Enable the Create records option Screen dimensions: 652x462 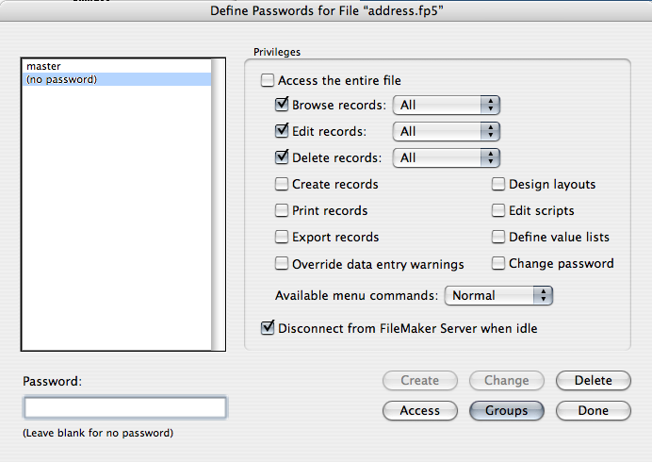click(x=282, y=184)
